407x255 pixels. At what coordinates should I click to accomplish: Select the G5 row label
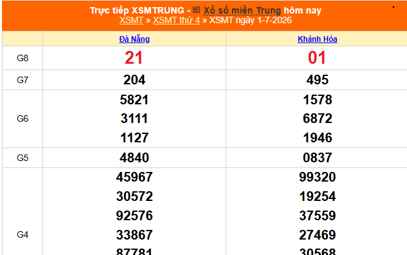coord(23,158)
